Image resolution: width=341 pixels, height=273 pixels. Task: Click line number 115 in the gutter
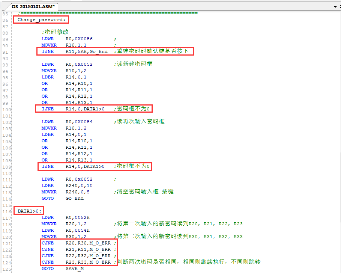pos(6,205)
